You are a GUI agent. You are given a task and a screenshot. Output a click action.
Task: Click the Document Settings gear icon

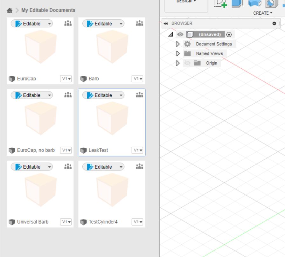click(187, 44)
